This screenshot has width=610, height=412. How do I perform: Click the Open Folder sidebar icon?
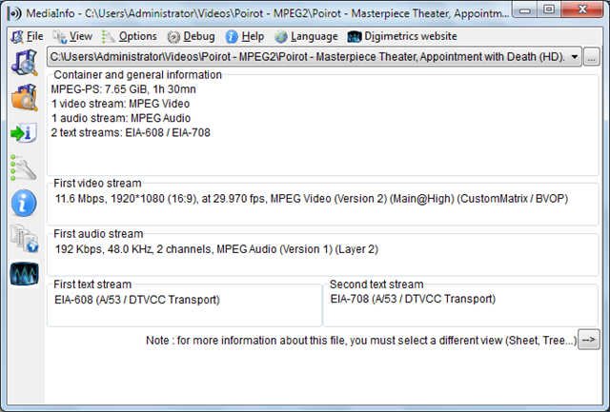(24, 97)
